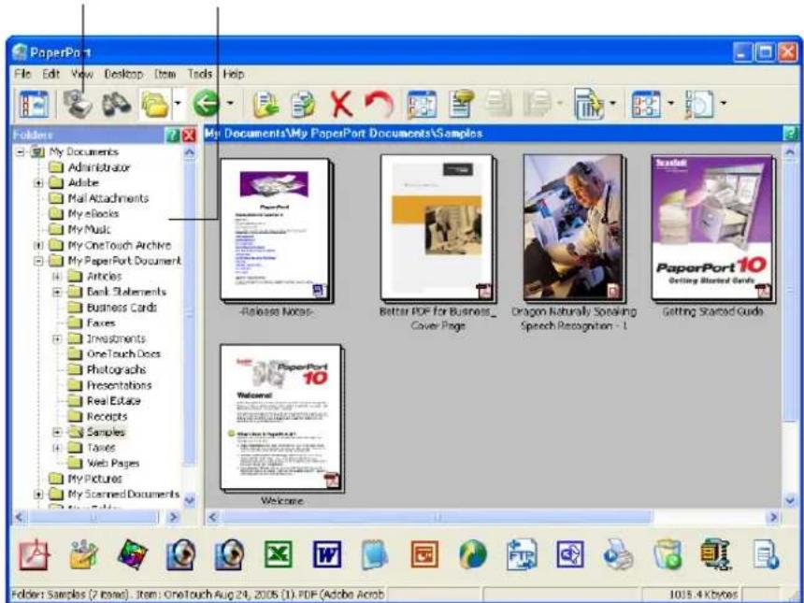Collapse the My Documents tree root
This screenshot has height=603, width=804.
[21, 151]
